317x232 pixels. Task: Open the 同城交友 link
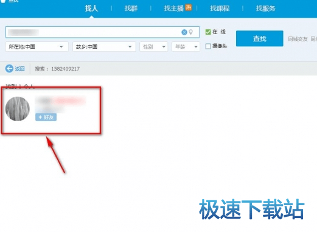(298, 39)
